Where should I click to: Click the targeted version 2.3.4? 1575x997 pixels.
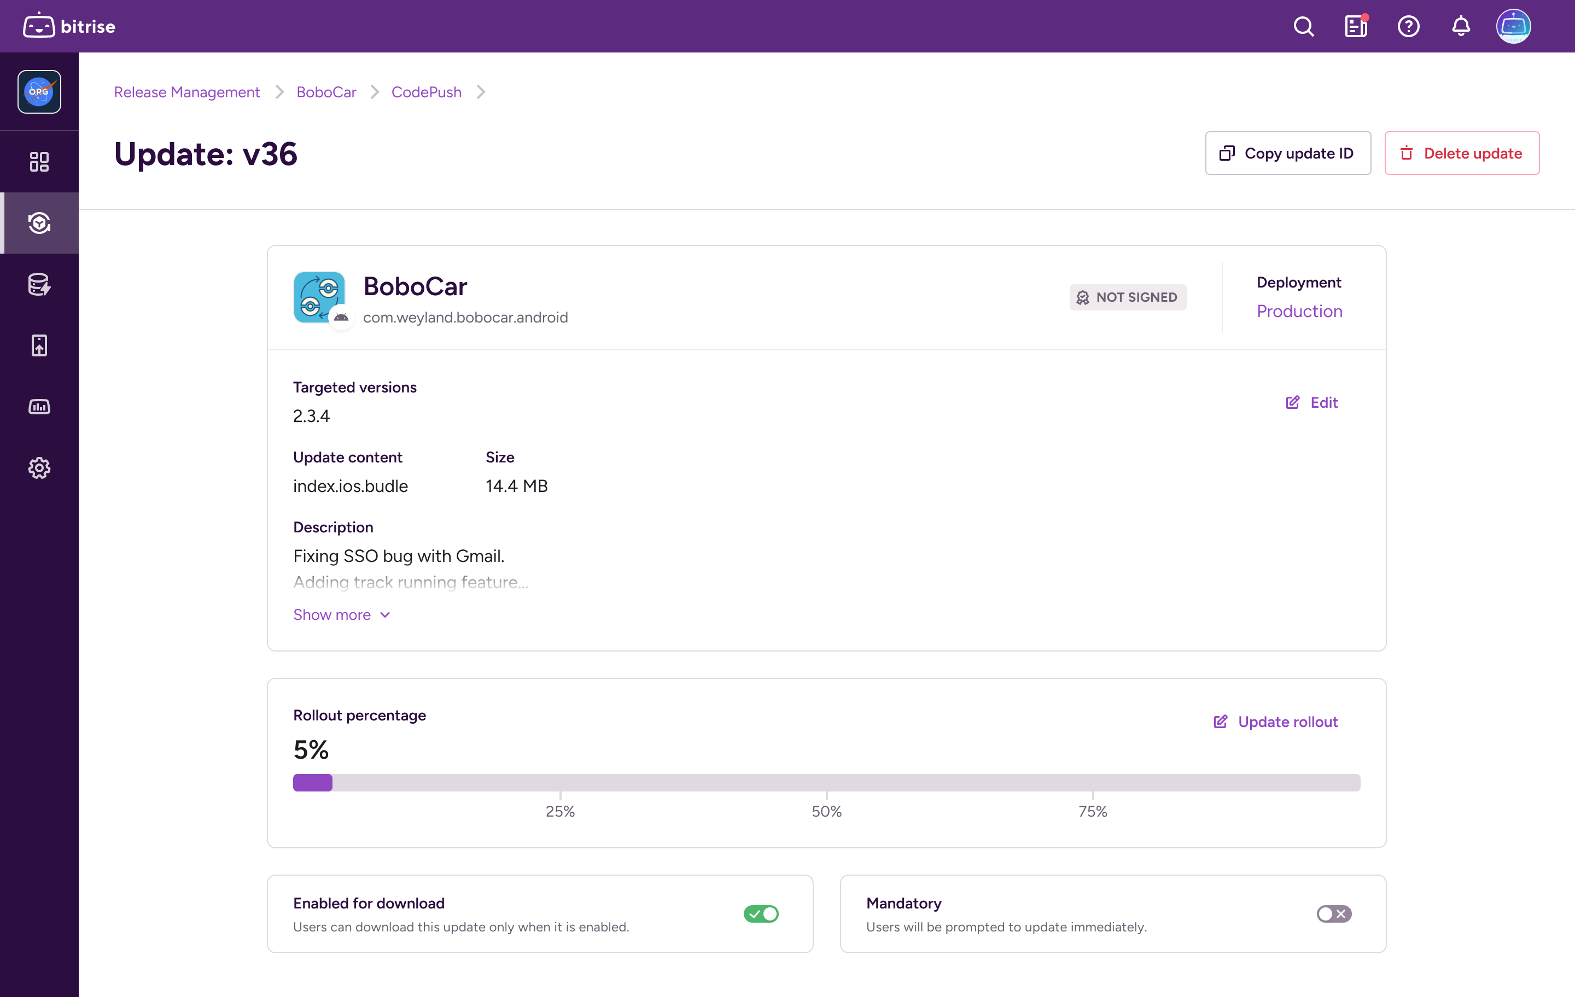pos(311,416)
